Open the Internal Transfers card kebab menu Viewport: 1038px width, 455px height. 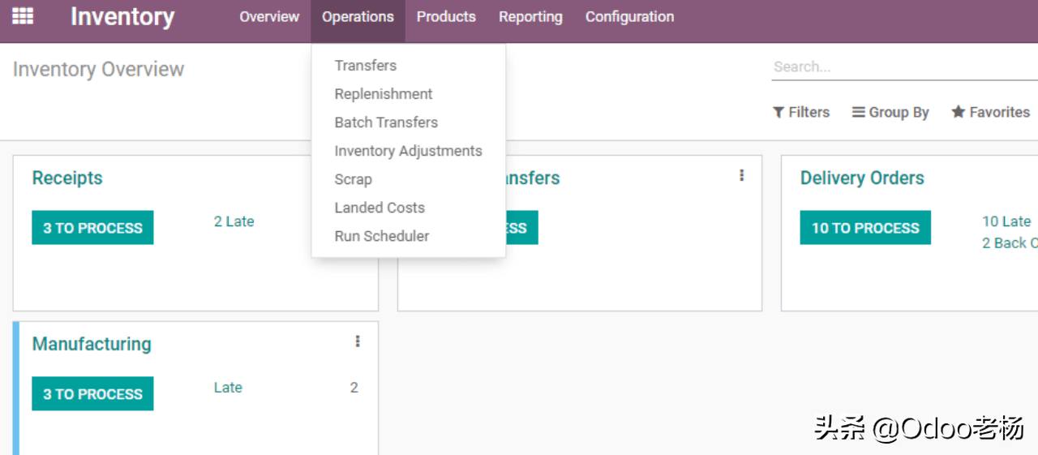pos(741,176)
